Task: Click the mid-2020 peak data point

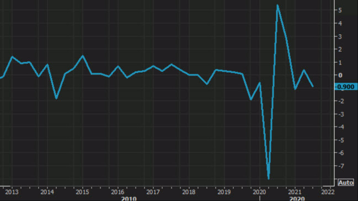Action: (277, 5)
